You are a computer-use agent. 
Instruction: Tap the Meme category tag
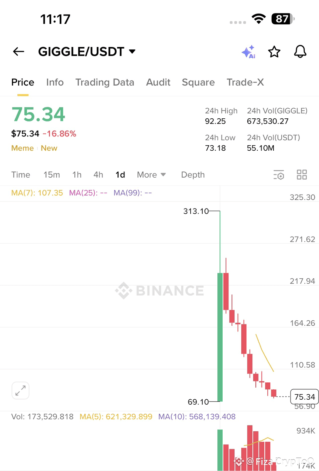(x=22, y=148)
